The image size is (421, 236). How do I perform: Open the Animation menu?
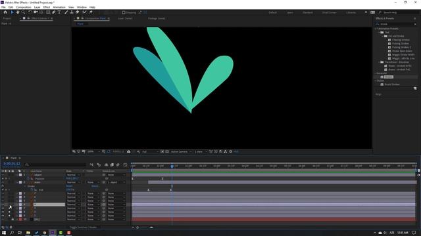point(59,7)
